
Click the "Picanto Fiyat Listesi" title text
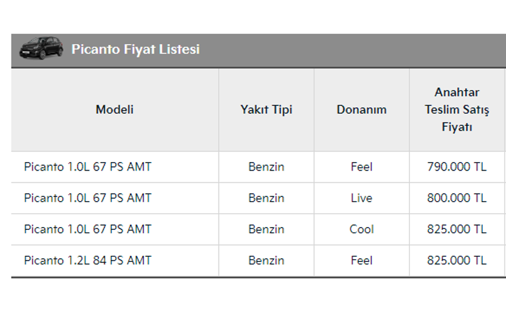point(135,49)
